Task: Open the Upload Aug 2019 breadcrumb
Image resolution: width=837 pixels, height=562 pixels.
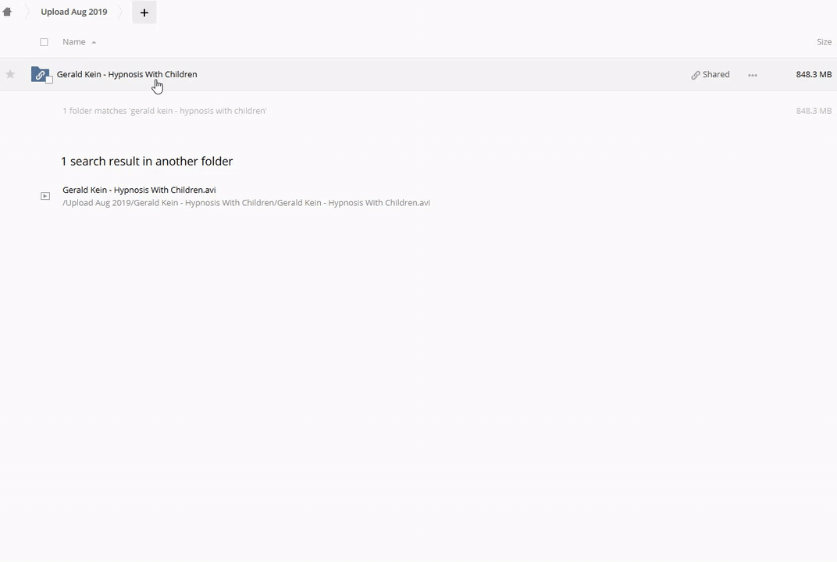Action: [74, 12]
